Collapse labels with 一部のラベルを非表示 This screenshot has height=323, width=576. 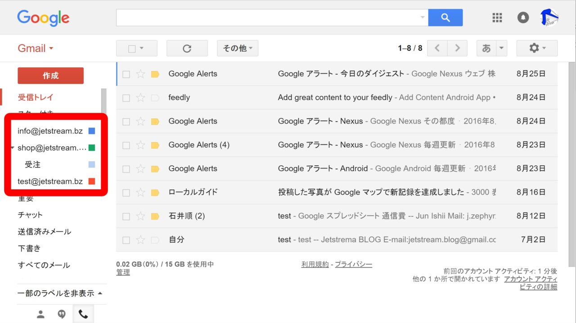tap(59, 293)
